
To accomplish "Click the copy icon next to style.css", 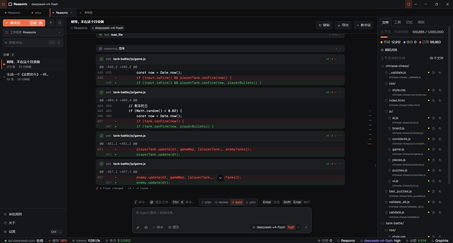I will click(433, 90).
